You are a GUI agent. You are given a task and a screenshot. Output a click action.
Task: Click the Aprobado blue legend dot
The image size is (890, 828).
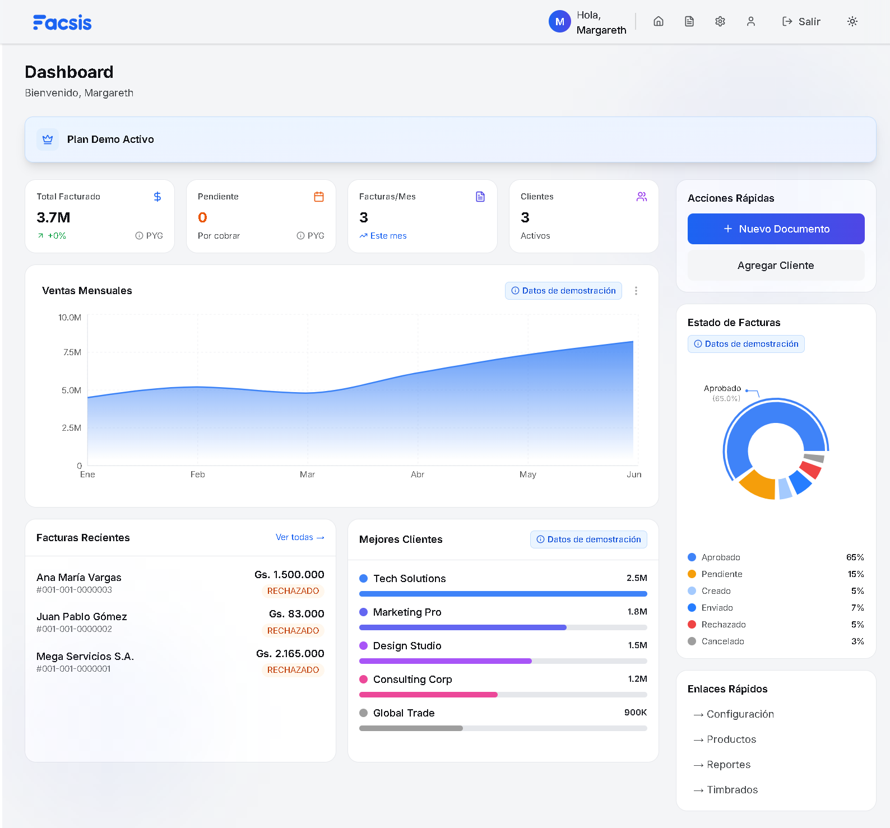692,557
